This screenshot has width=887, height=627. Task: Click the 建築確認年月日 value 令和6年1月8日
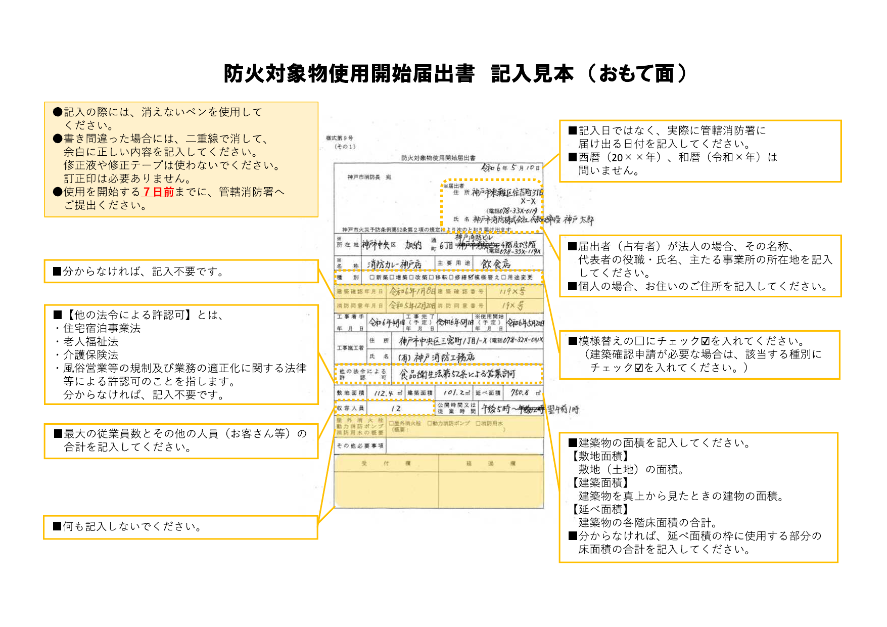[412, 291]
